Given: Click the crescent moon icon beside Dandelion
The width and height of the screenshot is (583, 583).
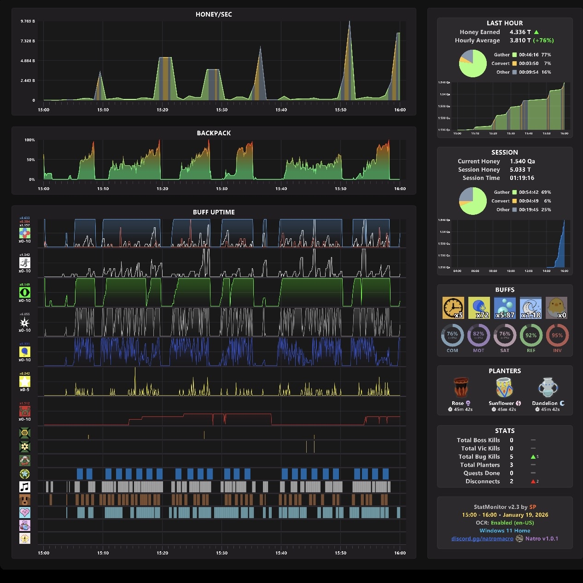Looking at the screenshot, I should point(562,403).
